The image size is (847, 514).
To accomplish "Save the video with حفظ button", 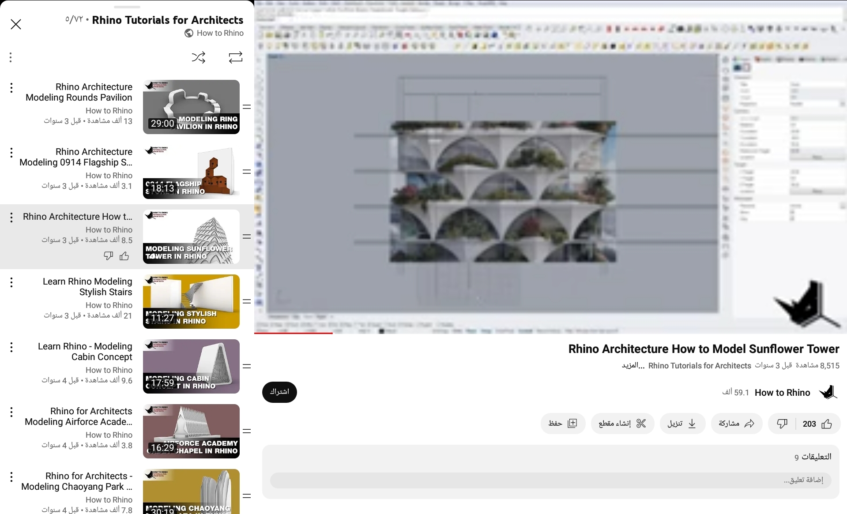I will click(x=563, y=424).
